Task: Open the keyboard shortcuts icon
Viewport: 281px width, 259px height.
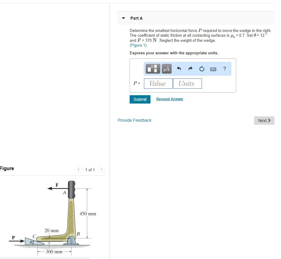Action: [x=213, y=69]
